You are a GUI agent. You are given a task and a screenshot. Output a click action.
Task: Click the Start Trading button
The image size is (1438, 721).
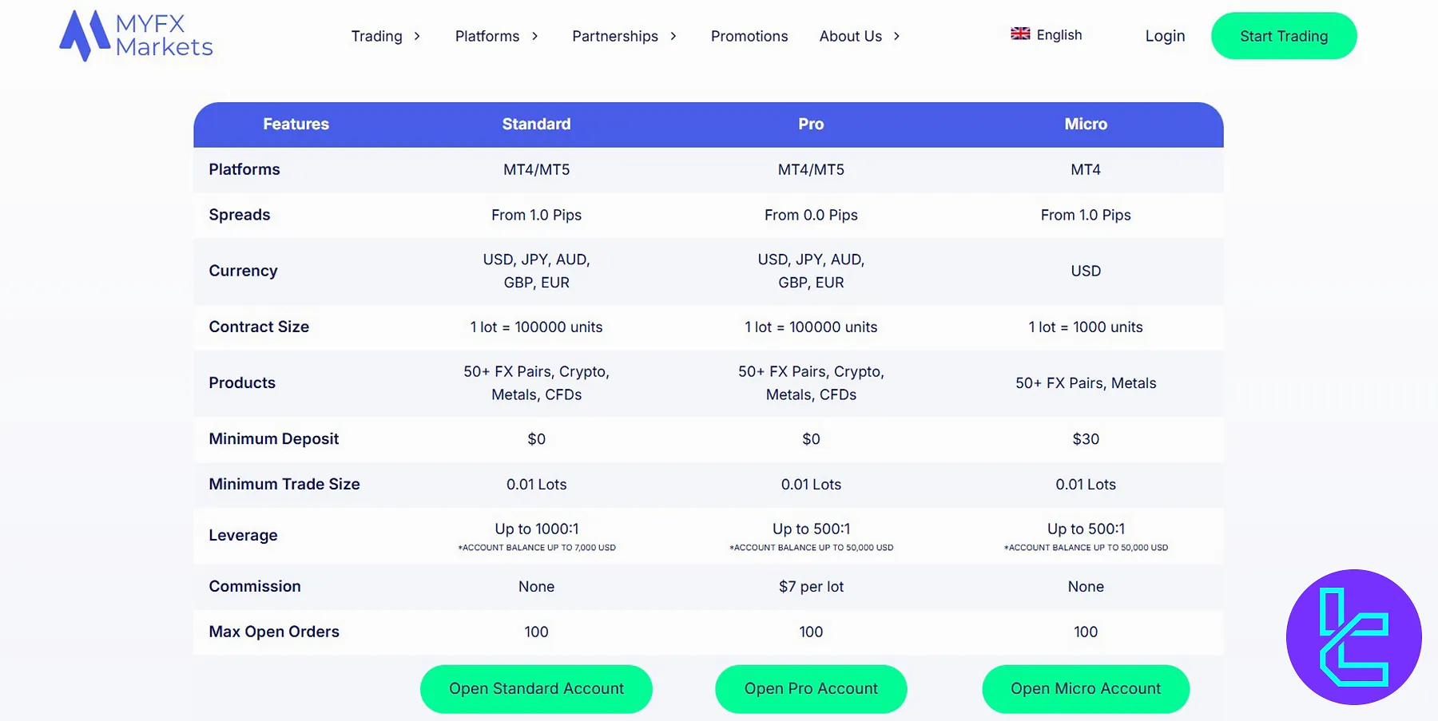[1284, 36]
